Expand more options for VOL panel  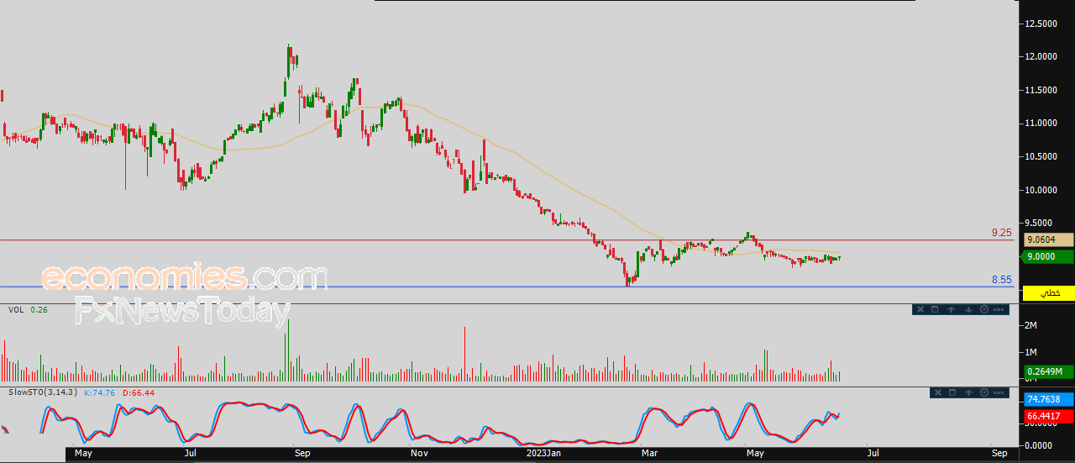tap(998, 309)
